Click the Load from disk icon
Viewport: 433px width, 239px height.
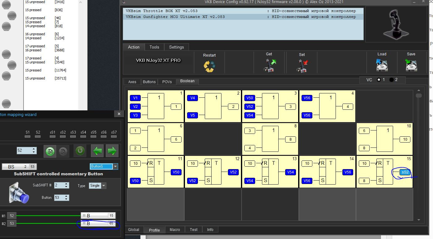pos(382,65)
